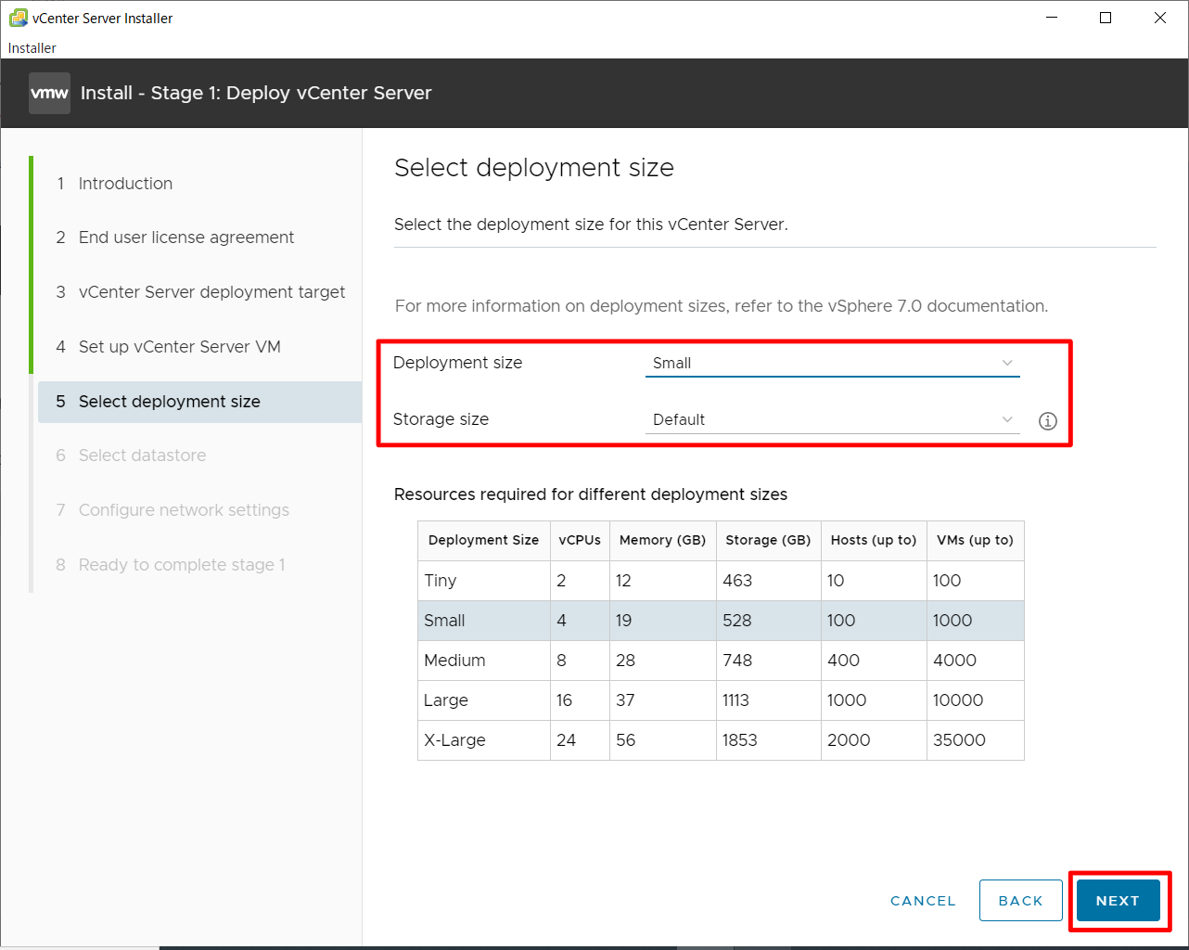Click the X-Large row in sizes table
Image resolution: width=1189 pixels, height=950 pixels.
point(721,740)
